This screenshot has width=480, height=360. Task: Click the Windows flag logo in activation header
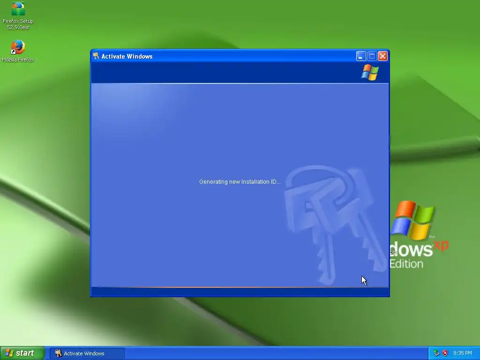click(x=370, y=73)
